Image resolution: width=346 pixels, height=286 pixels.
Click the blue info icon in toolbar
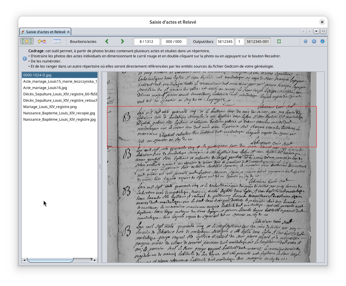coord(314,41)
